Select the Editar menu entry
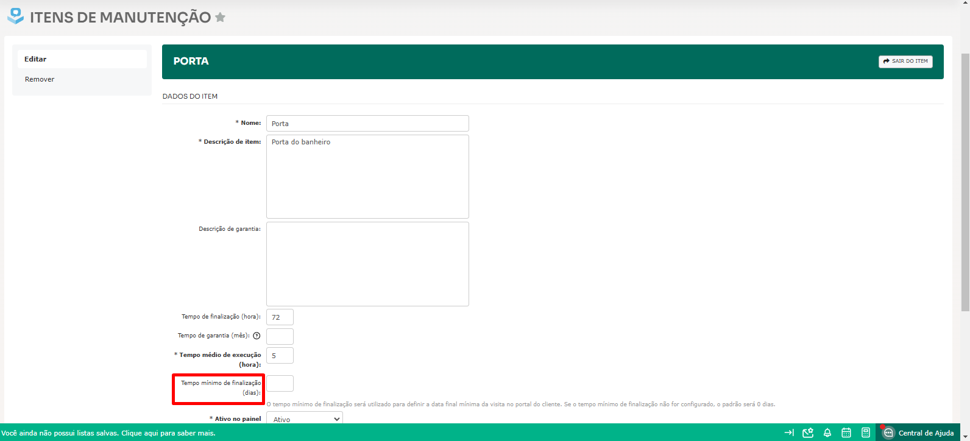Viewport: 970px width, 441px height. [82, 59]
